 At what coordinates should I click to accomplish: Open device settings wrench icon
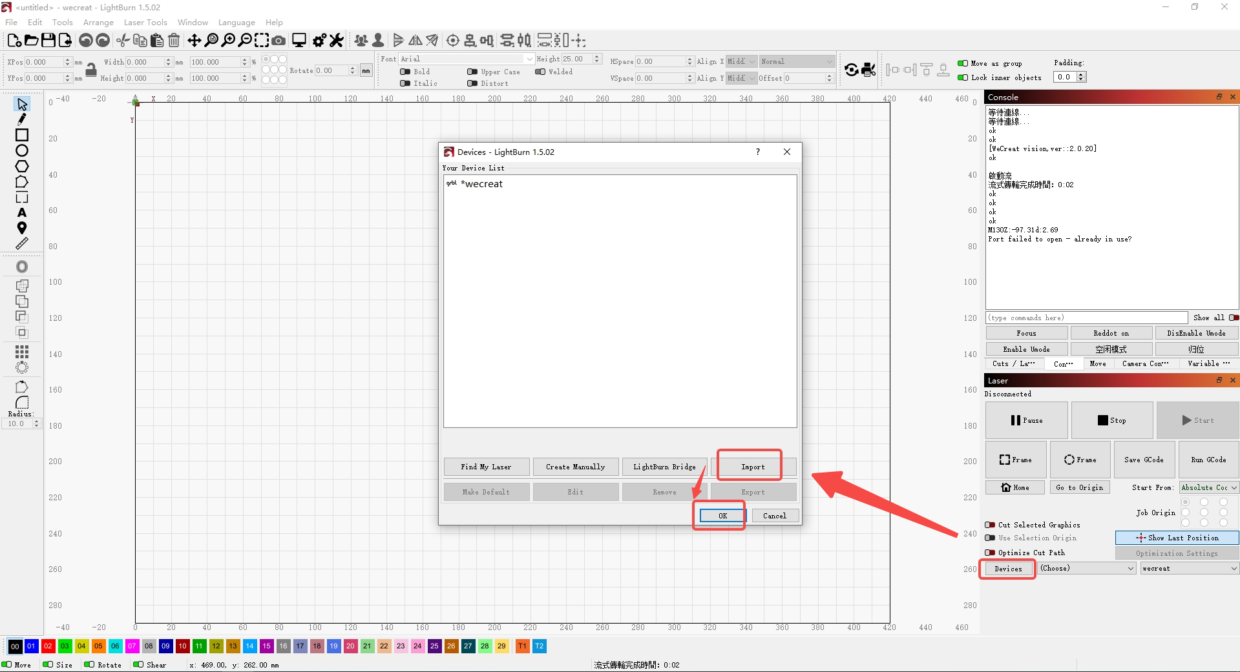click(336, 41)
